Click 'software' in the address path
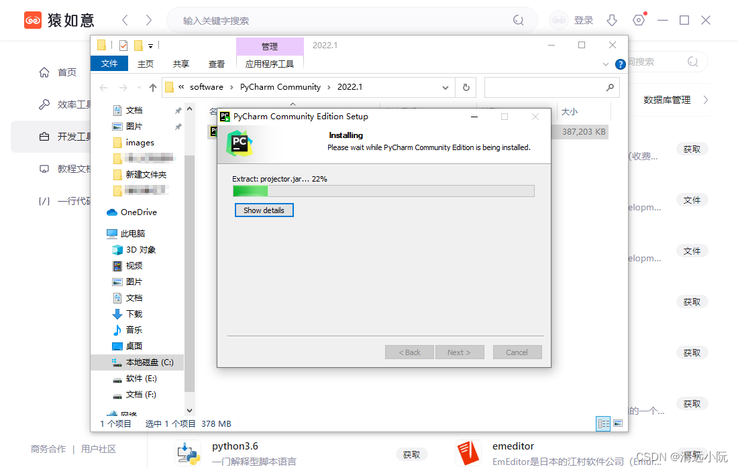 (x=207, y=87)
